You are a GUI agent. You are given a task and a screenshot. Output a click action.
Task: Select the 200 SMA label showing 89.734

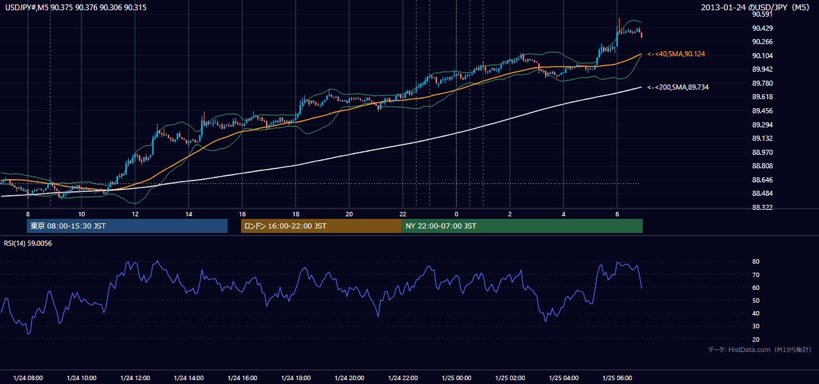[678, 86]
